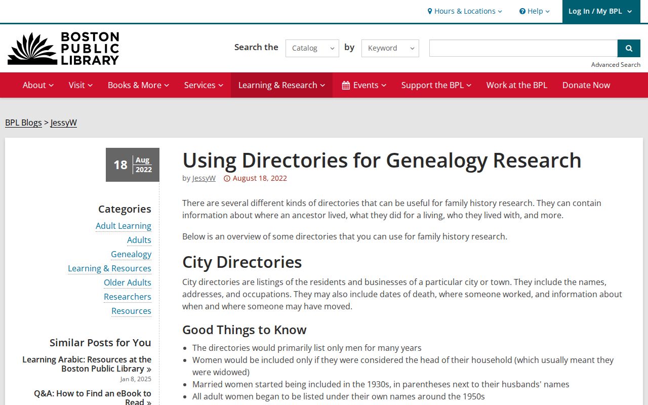Click the magnifier search button
The height and width of the screenshot is (405, 648).
click(629, 48)
